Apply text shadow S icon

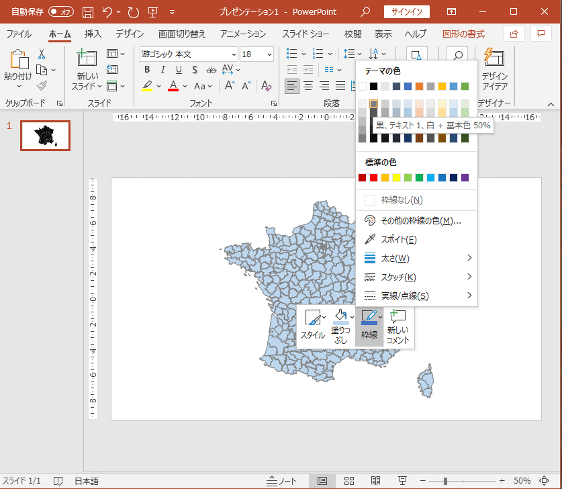(x=195, y=70)
